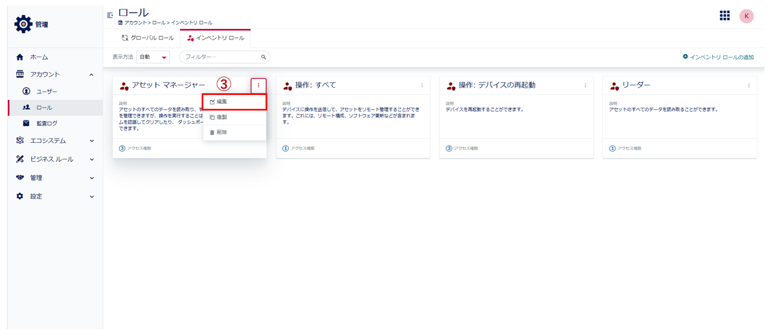This screenshot has width=770, height=336.
Task: Select 複製 from the context menu
Action: click(234, 117)
